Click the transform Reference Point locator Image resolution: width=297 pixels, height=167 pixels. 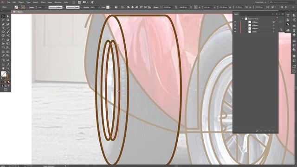point(196,7)
